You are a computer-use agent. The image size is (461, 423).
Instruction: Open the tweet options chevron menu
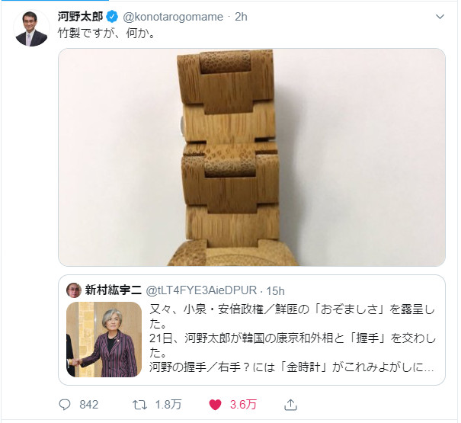(x=440, y=17)
